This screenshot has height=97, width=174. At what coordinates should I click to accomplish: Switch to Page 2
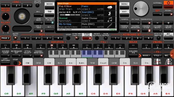(5, 38)
